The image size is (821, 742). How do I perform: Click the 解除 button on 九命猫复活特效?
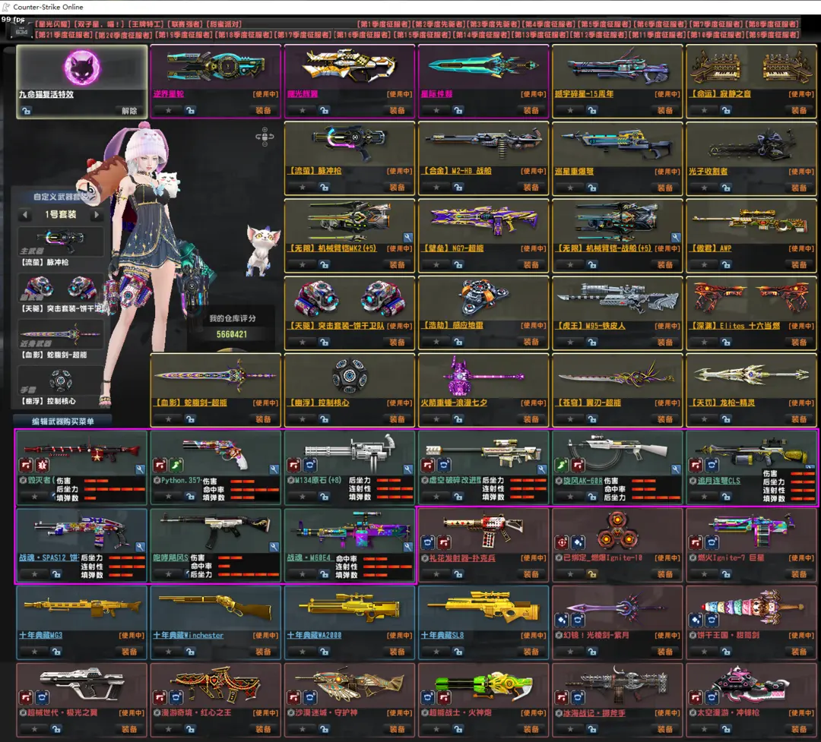[129, 110]
